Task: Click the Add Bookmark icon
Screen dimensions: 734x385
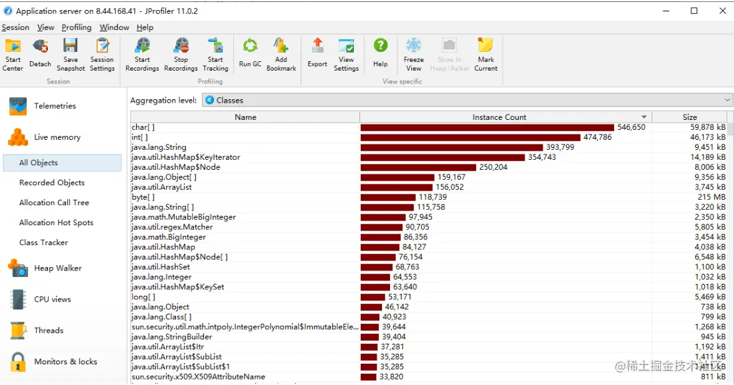Action: [x=281, y=46]
